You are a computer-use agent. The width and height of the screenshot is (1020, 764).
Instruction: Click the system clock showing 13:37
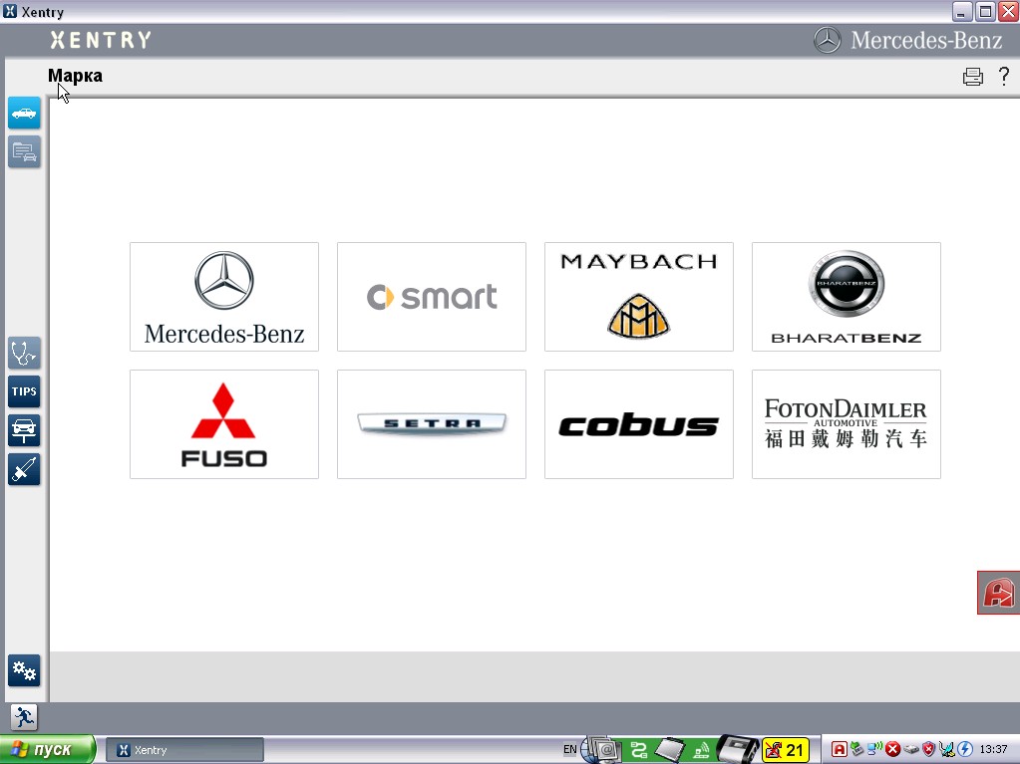click(993, 750)
